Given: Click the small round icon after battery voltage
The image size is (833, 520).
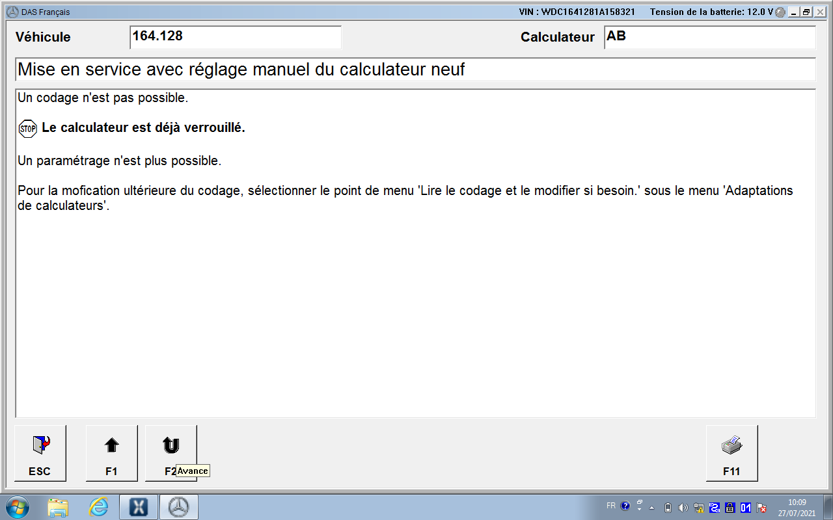Looking at the screenshot, I should tap(780, 12).
